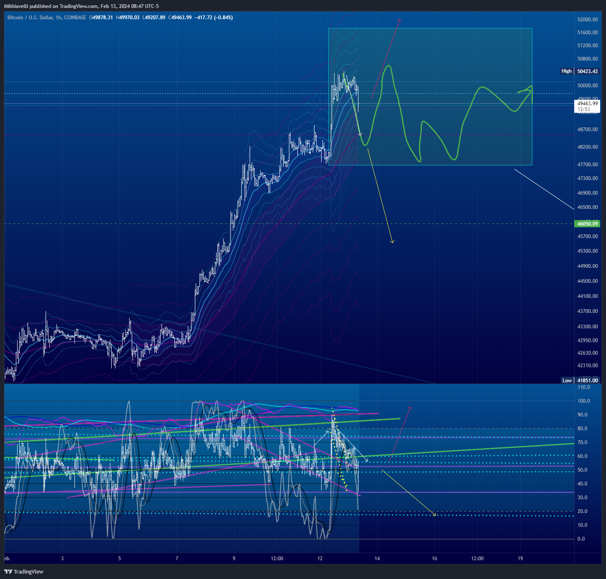Click the date label 3 on time axis
The width and height of the screenshot is (606, 579).
click(x=62, y=559)
